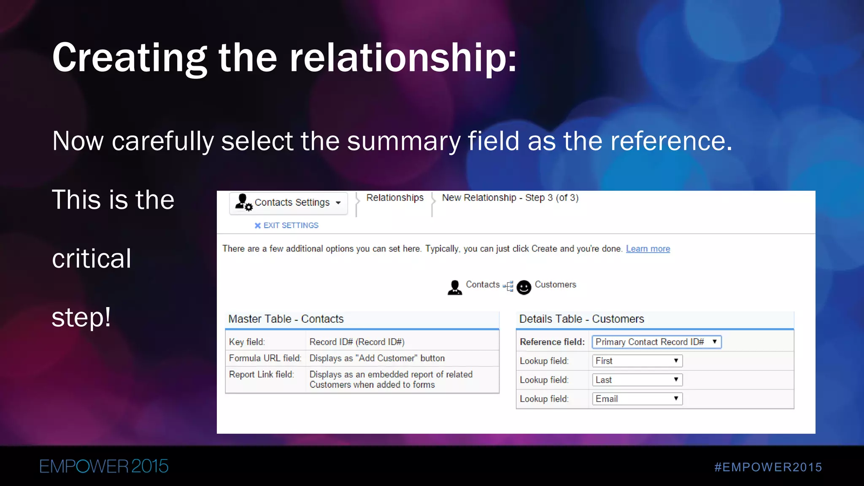864x486 pixels.
Task: Click the Exit Settings X icon
Action: point(257,226)
